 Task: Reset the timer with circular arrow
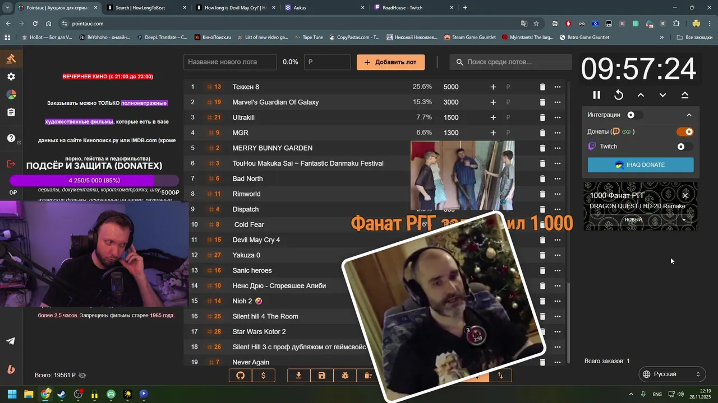coord(619,95)
